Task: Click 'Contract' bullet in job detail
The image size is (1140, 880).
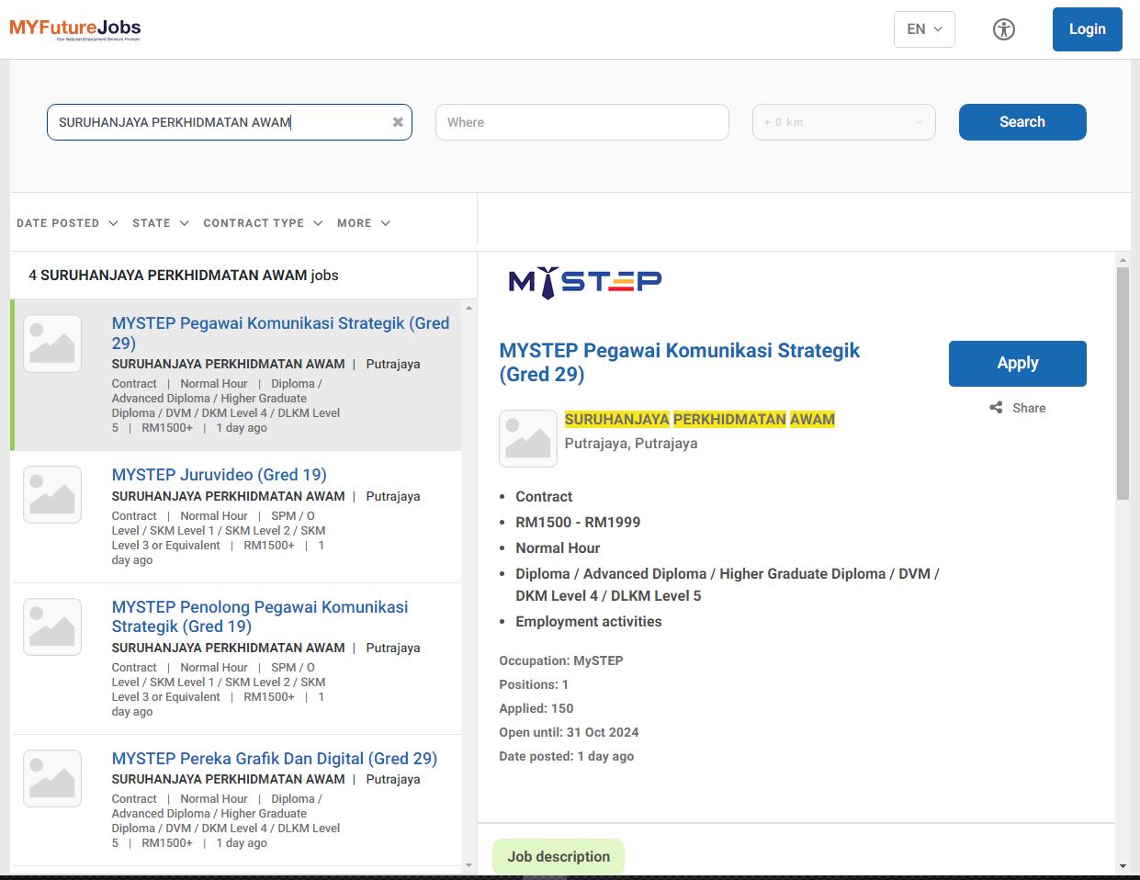Action: point(544,497)
